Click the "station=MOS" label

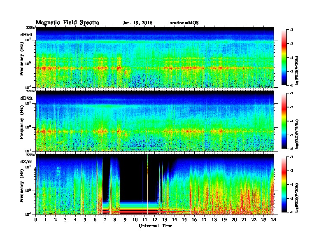(x=184, y=23)
